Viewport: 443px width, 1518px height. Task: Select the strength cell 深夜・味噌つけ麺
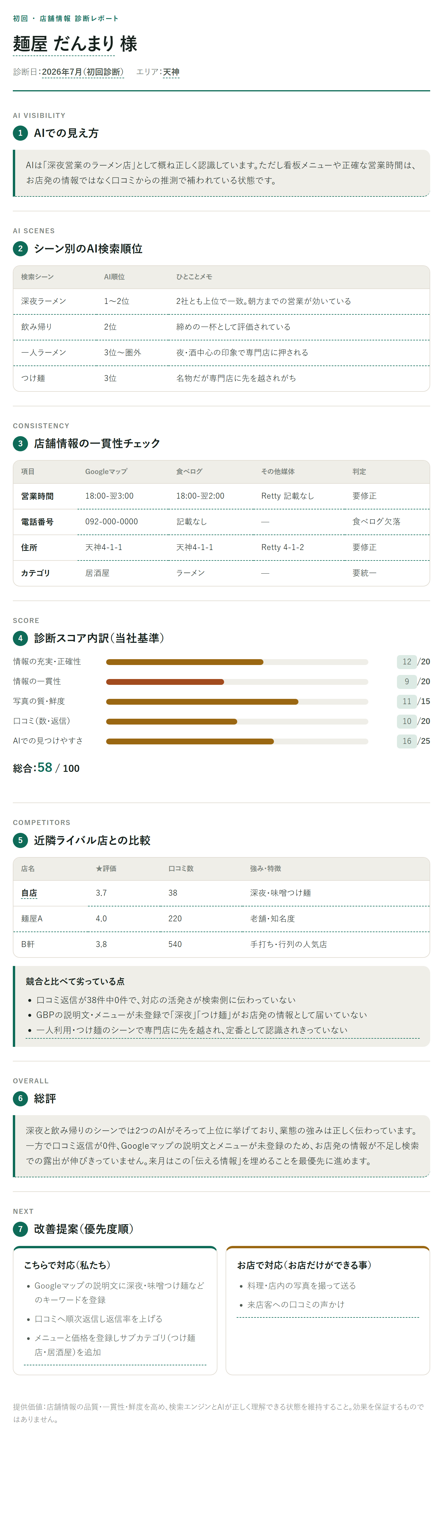(335, 893)
